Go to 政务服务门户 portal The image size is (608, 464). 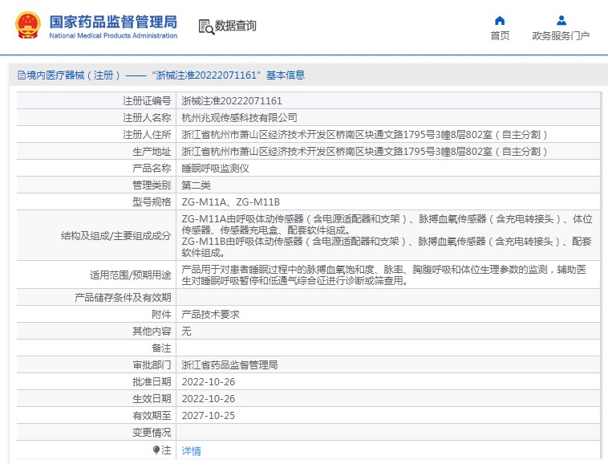pos(561,36)
